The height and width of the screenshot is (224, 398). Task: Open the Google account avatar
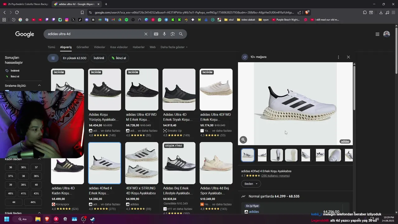click(x=386, y=34)
